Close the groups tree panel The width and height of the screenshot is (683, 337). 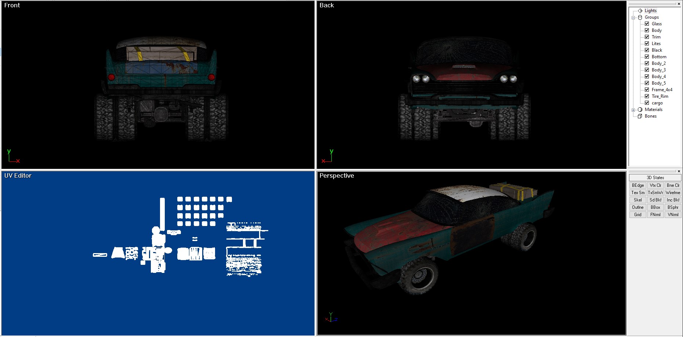679,4
